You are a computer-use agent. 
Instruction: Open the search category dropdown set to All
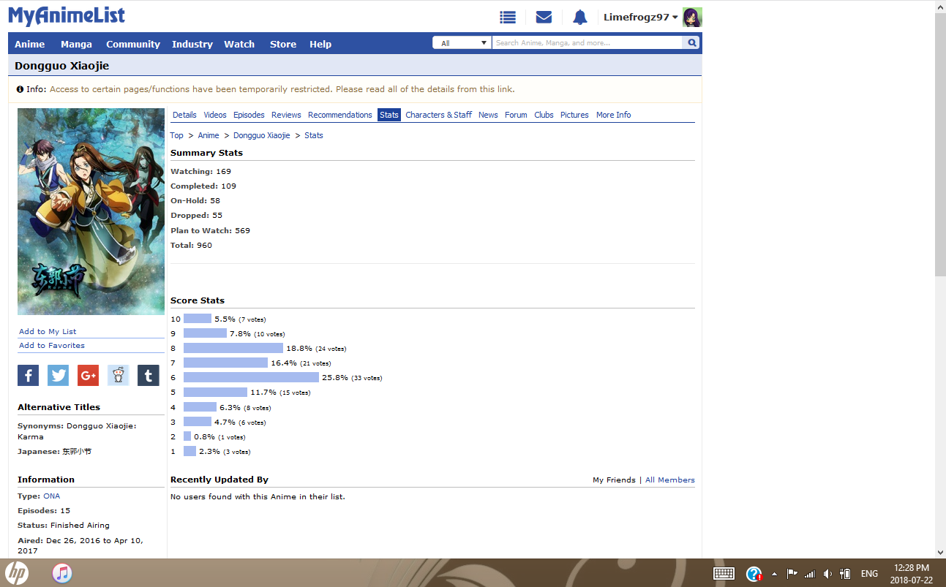click(462, 43)
